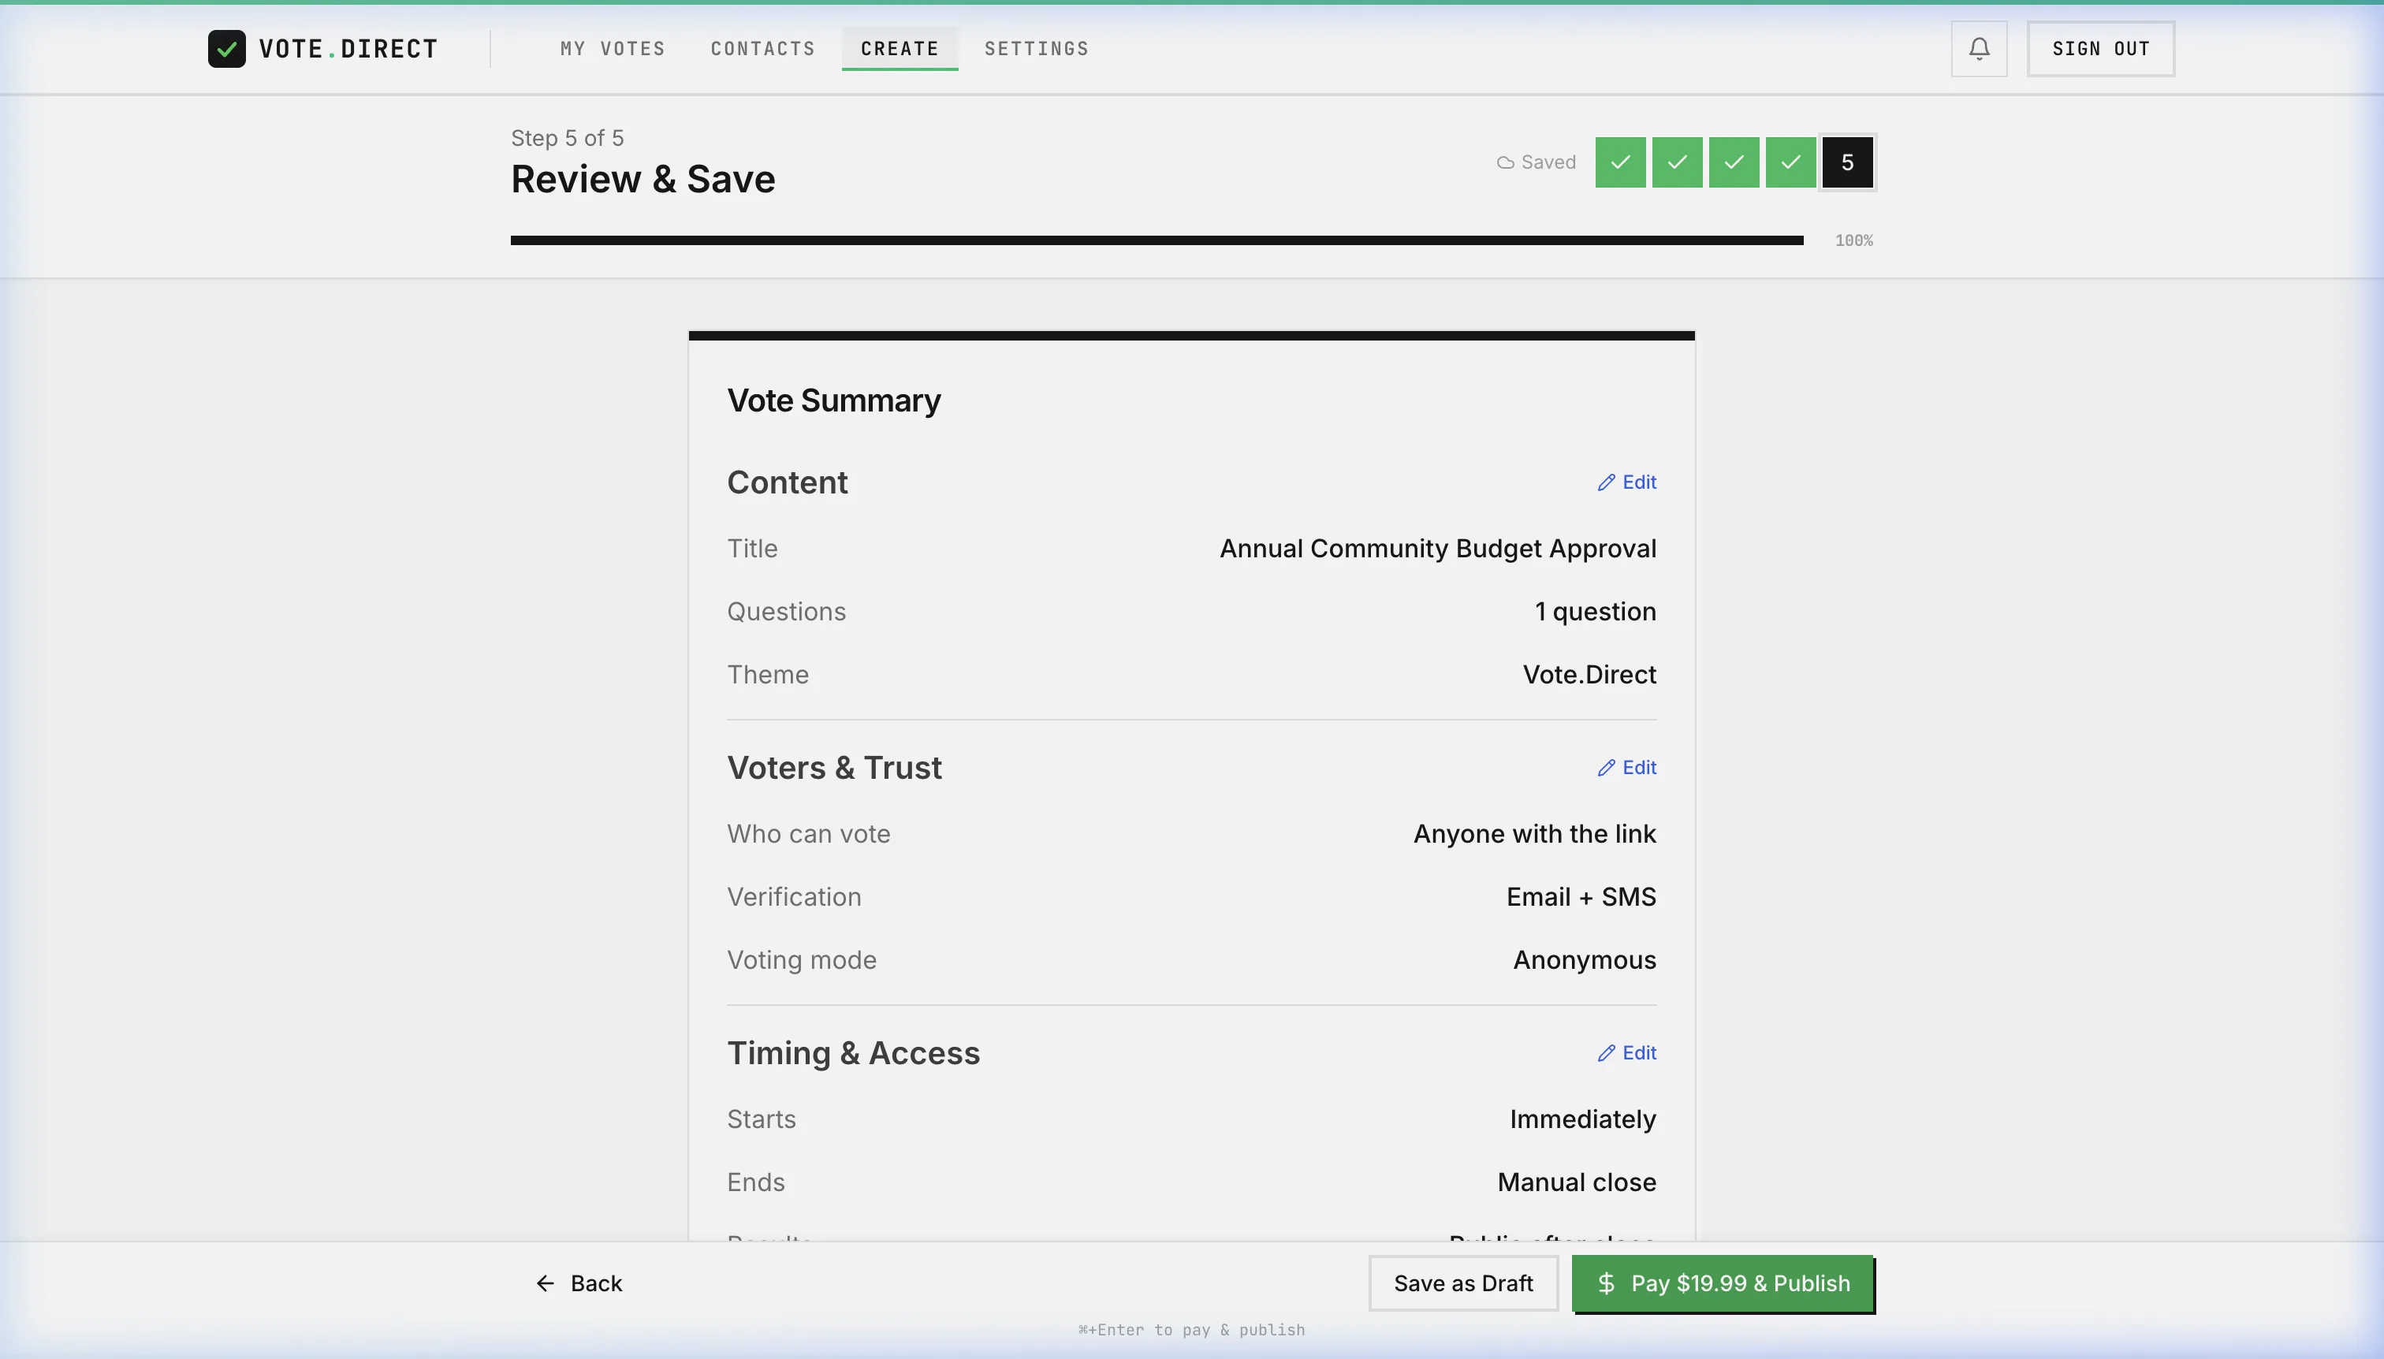Viewport: 2384px width, 1359px height.
Task: Select the Create tab
Action: click(x=900, y=49)
